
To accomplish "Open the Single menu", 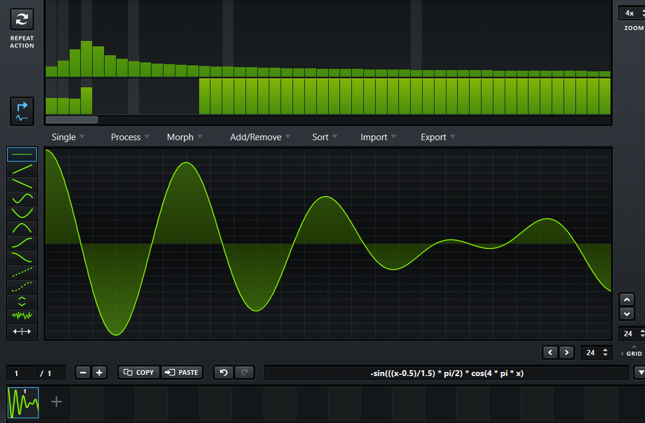I will point(68,137).
